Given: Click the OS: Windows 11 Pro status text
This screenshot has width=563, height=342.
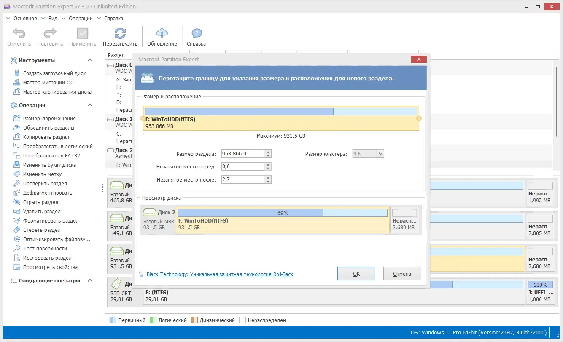Looking at the screenshot, I should (479, 332).
